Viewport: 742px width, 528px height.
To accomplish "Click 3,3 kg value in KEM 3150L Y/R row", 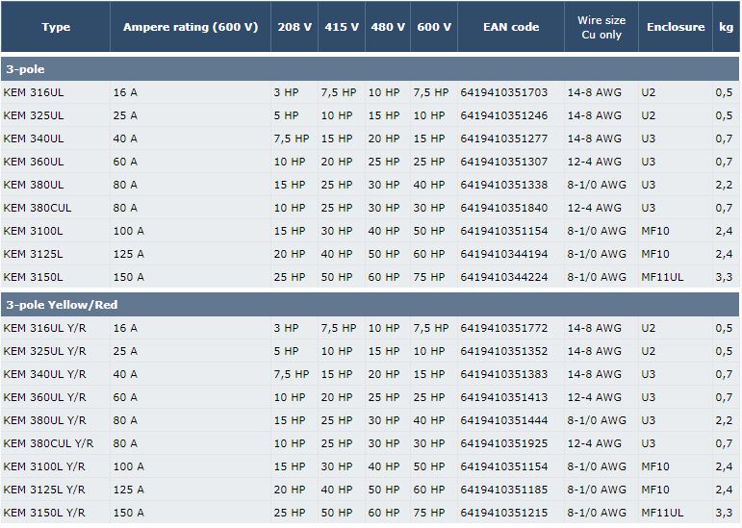I will pyautogui.click(x=724, y=513).
